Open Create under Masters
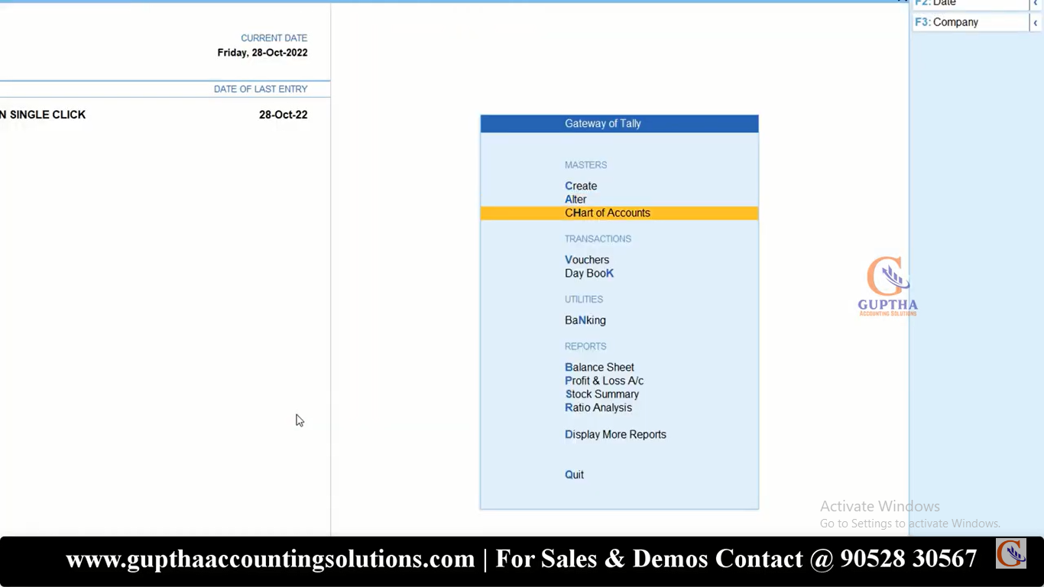1044x587 pixels. tap(581, 186)
